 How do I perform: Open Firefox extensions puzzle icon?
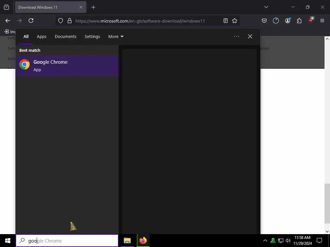[x=299, y=21]
